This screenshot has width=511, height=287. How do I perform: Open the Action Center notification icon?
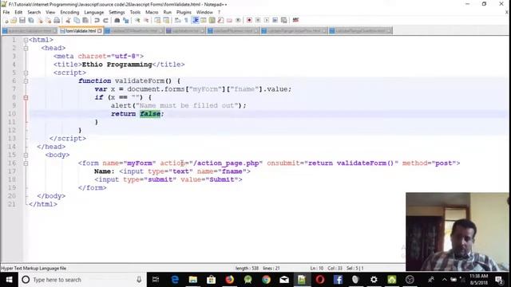click(x=499, y=280)
